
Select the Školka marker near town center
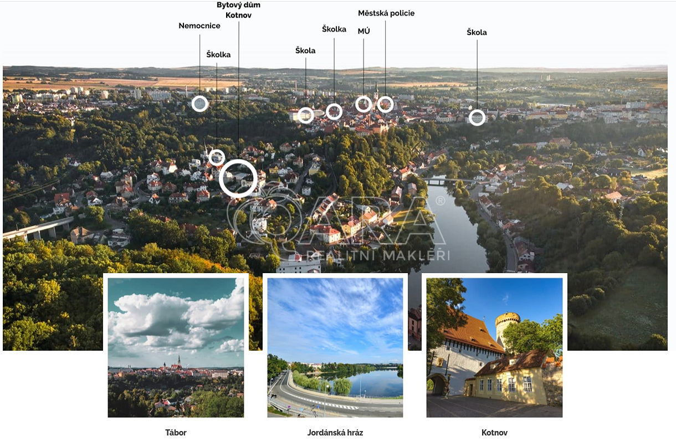pos(334,111)
